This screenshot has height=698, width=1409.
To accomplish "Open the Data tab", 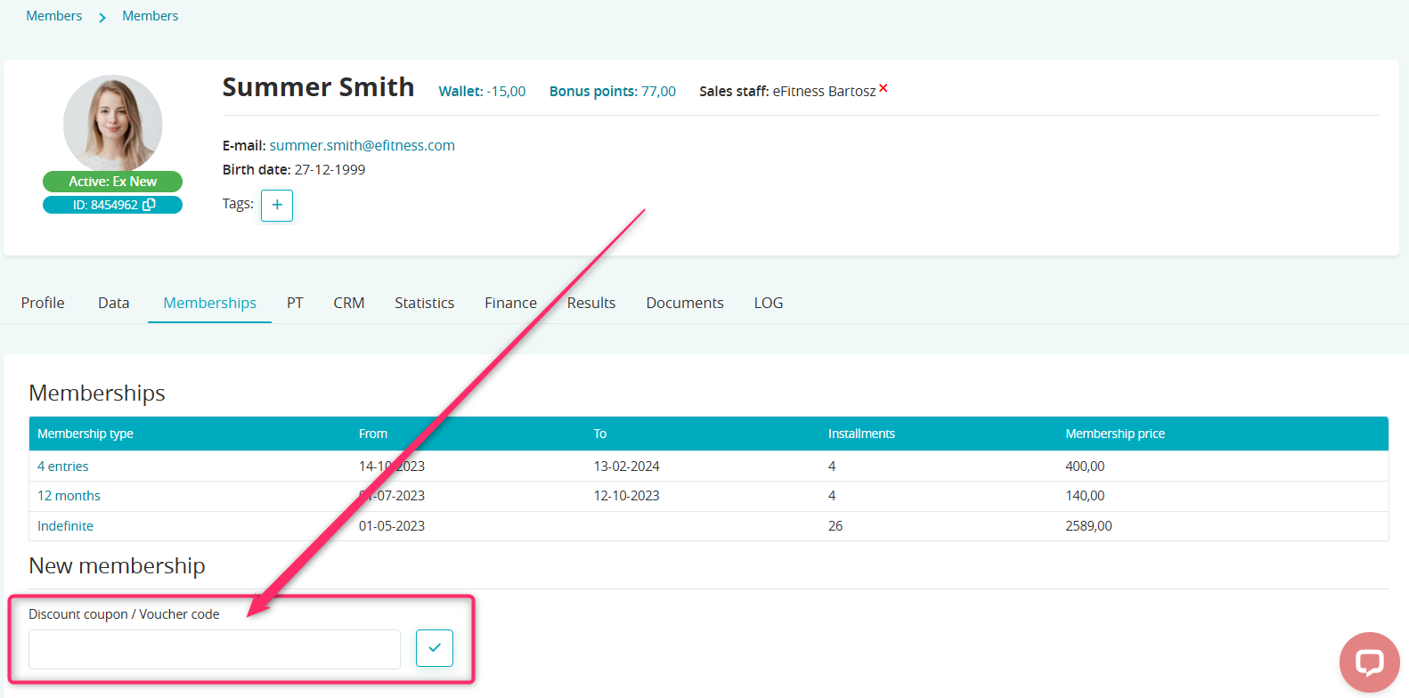I will 113,303.
